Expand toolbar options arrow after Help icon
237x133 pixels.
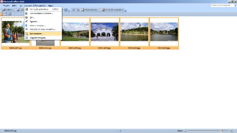click(x=69, y=10)
